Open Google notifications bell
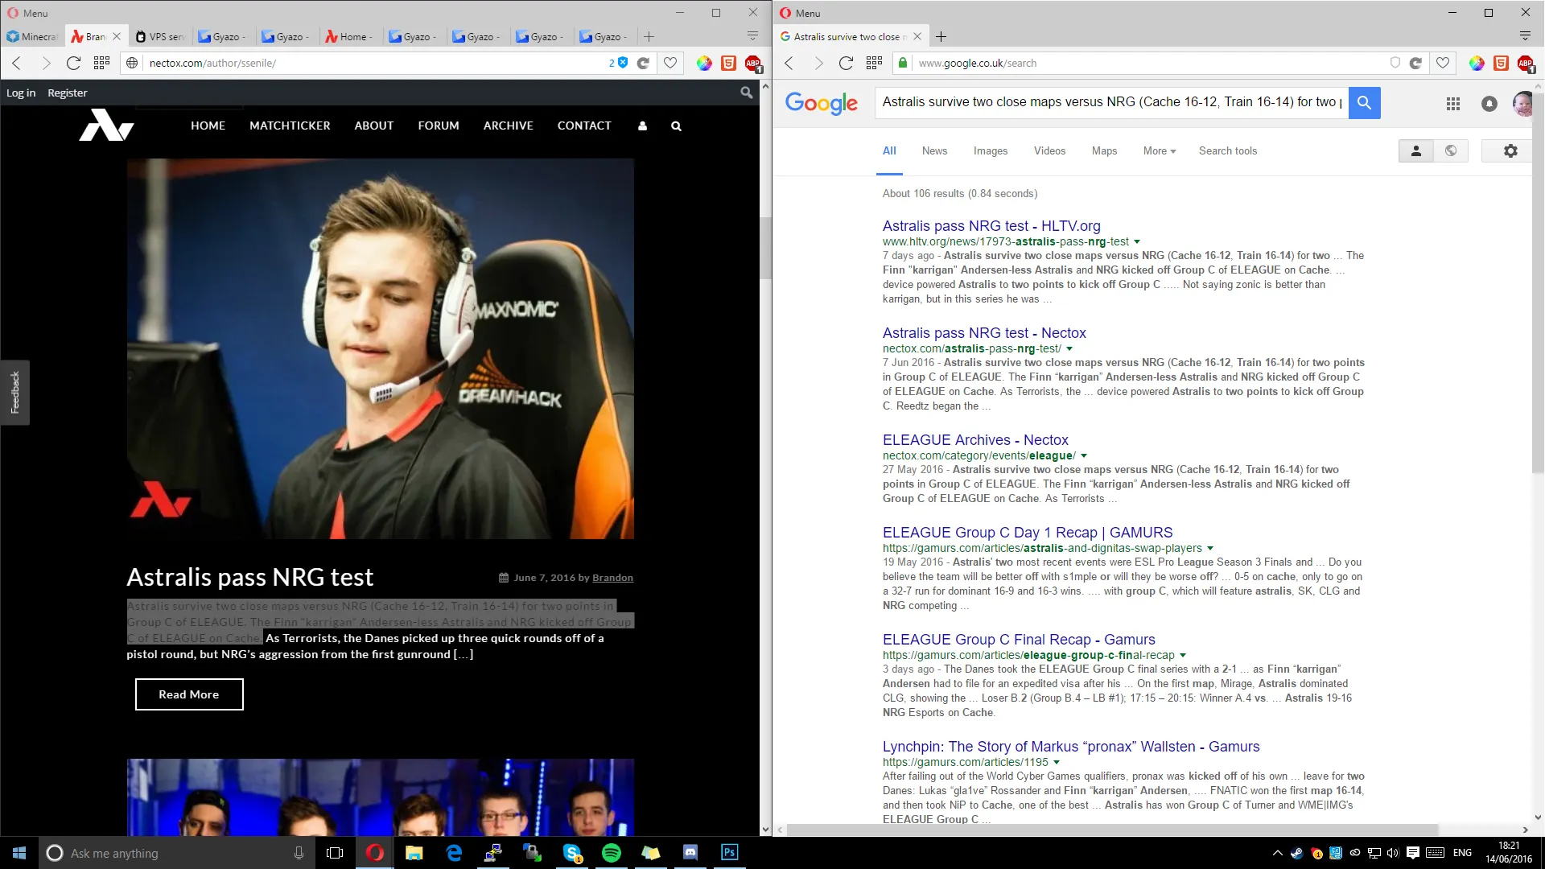1545x869 pixels. tap(1489, 103)
